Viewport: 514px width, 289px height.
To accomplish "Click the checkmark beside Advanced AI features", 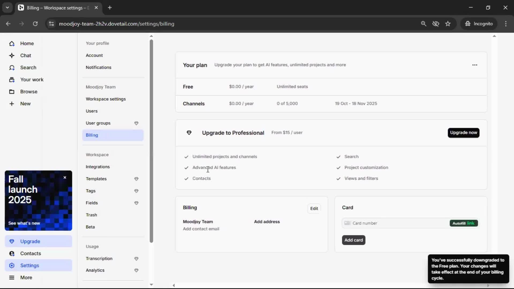I will pyautogui.click(x=187, y=168).
